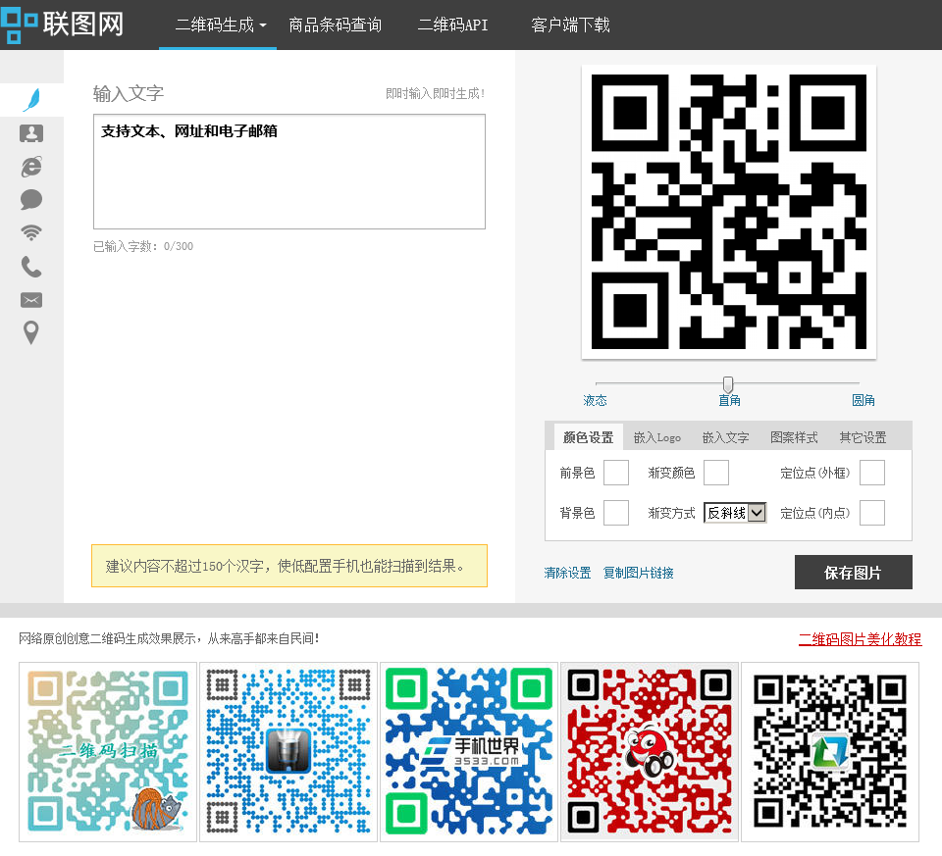Open the black QR sample with green logo
The height and width of the screenshot is (856, 942).
[830, 751]
